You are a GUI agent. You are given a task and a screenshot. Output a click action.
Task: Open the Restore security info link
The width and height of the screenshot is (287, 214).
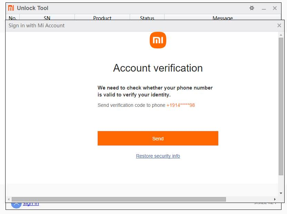click(x=158, y=156)
